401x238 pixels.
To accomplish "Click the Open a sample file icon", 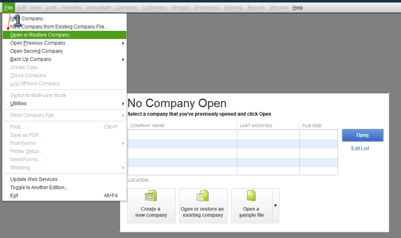I will tap(251, 195).
